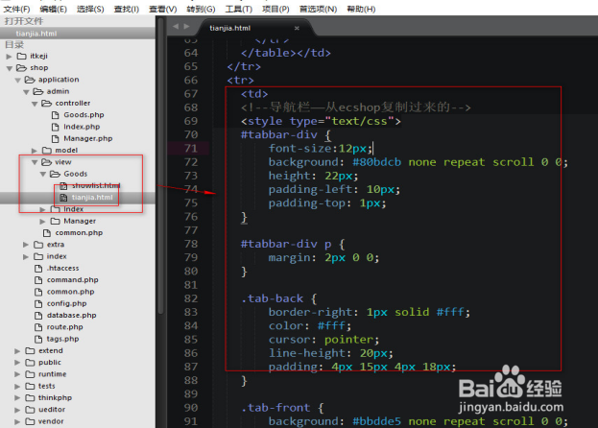Open the 项目(P) menu
Image resolution: width=598 pixels, height=428 pixels.
275,9
